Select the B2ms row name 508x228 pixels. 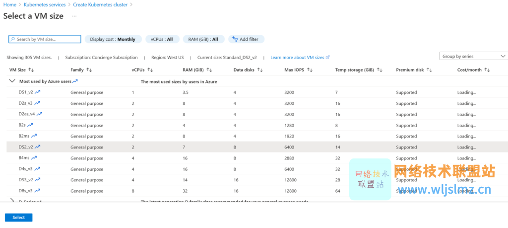[x=24, y=136]
